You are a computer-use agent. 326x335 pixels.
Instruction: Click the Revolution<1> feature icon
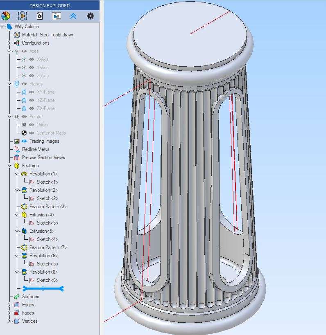24,174
